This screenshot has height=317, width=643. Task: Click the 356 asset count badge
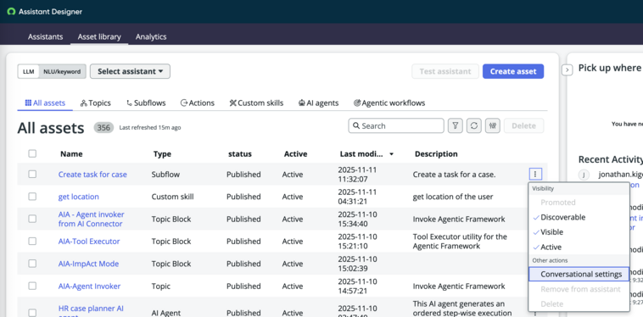[x=103, y=128]
